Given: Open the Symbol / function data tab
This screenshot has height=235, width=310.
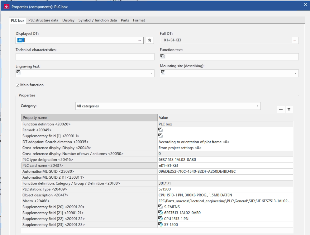Looking at the screenshot, I should (x=98, y=20).
